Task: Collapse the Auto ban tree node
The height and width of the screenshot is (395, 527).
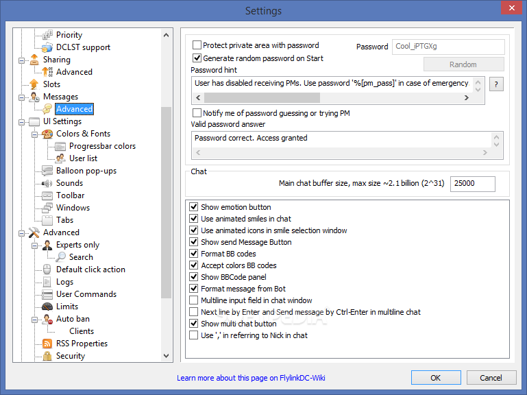Action: 35,320
